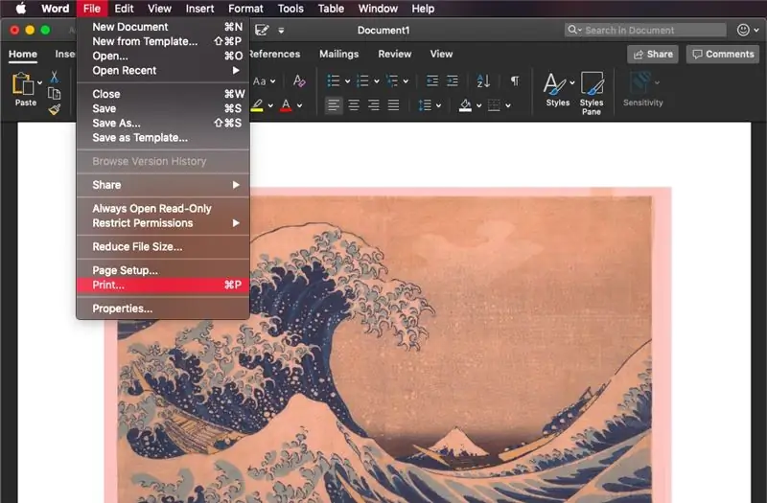
Task: Select Properties... menu entry
Action: pyautogui.click(x=163, y=309)
